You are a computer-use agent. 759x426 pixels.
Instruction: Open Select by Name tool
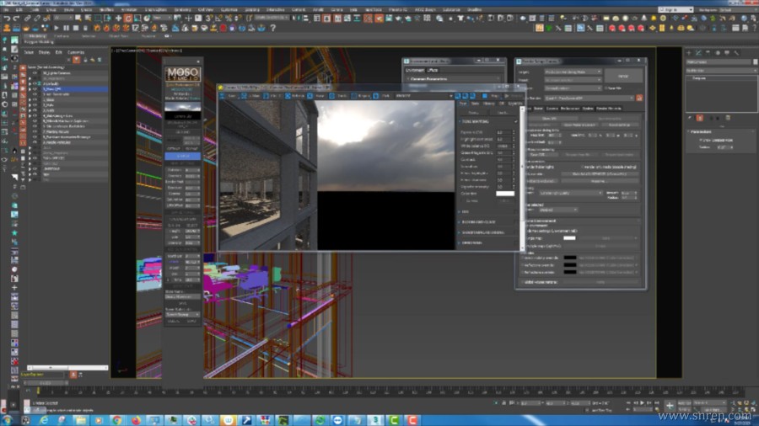point(88,19)
